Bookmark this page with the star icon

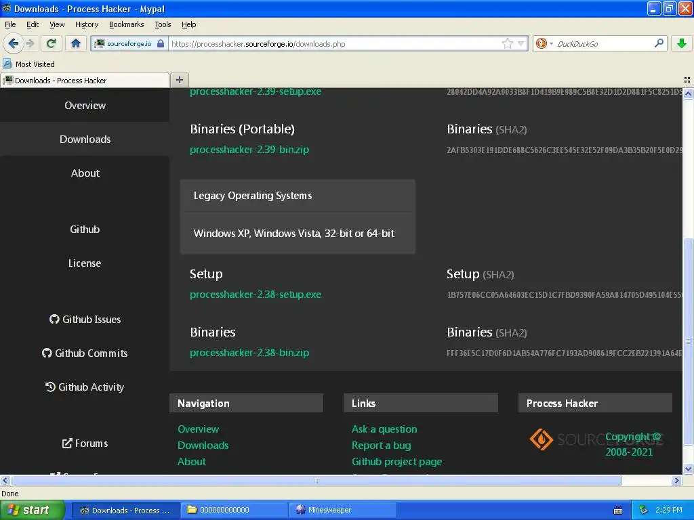508,43
